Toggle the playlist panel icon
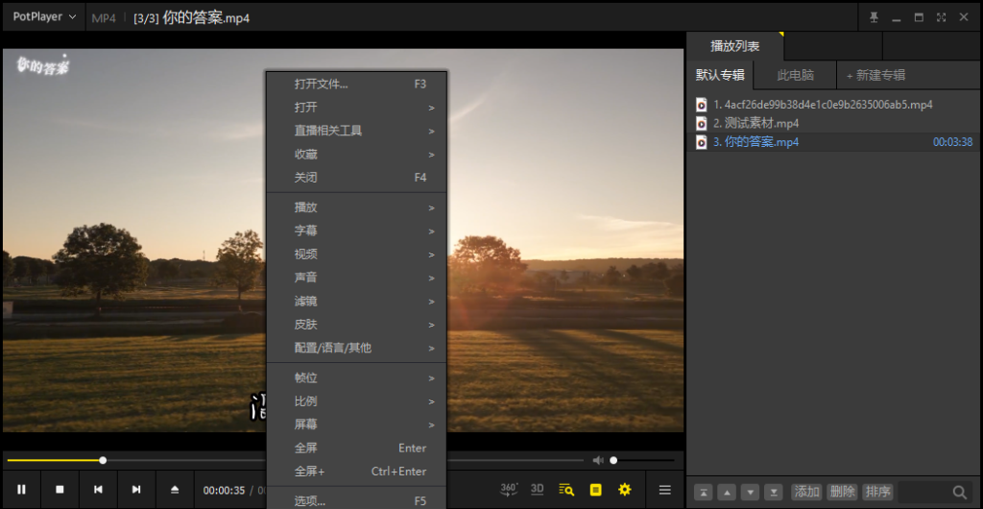Screen dimensions: 983x509 point(566,490)
